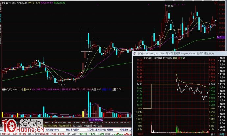The height and width of the screenshot is (136, 227).
Task: Click the MAVOL2 value label
Action: (82, 89)
